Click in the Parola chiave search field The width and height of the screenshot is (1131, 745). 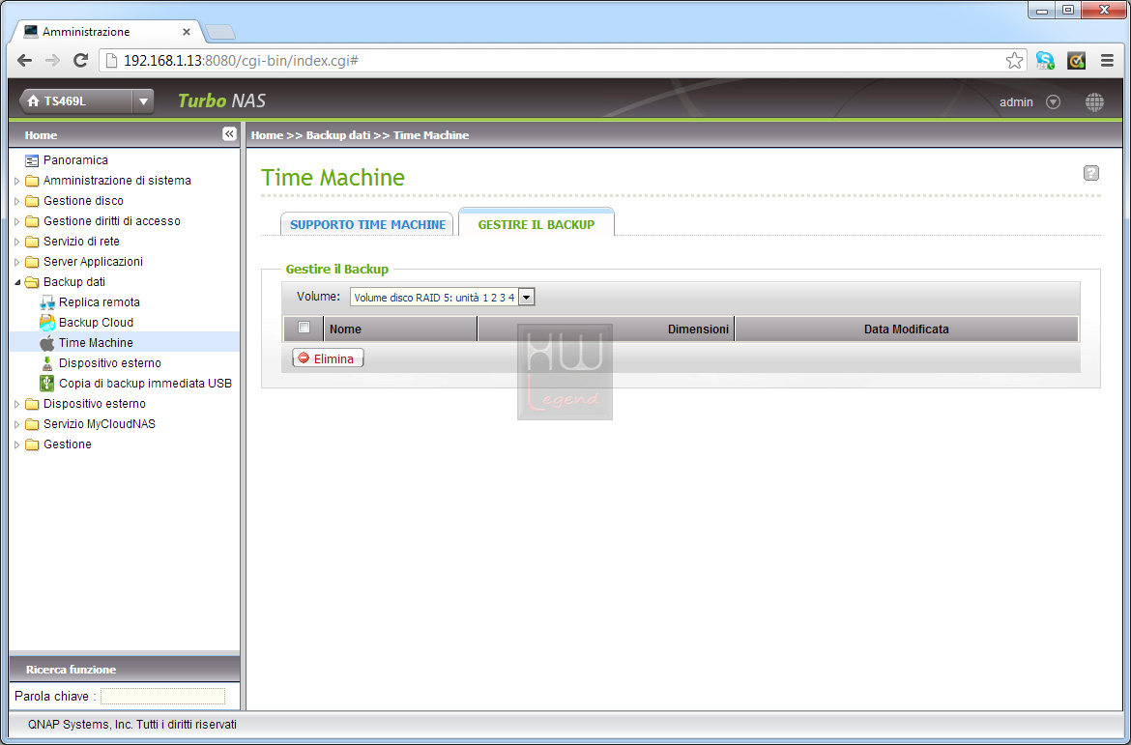162,697
